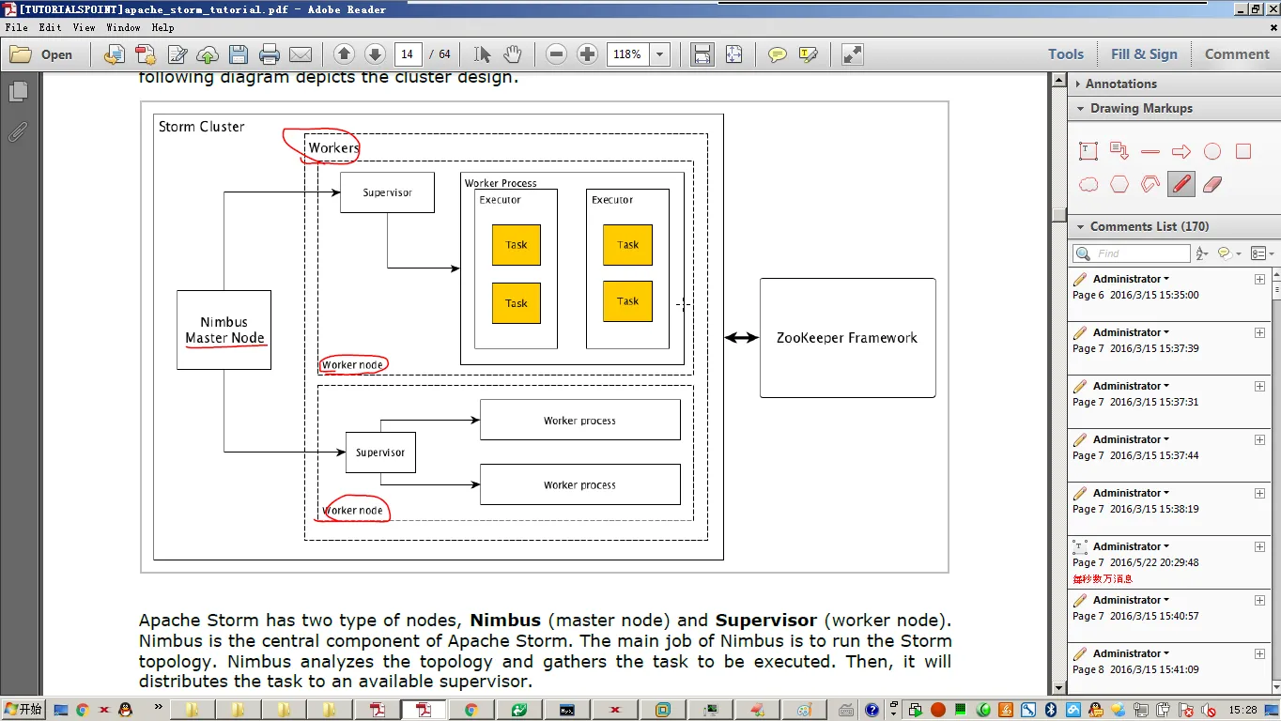This screenshot has height=721, width=1281.
Task: Click the Print icon
Action: [x=270, y=54]
